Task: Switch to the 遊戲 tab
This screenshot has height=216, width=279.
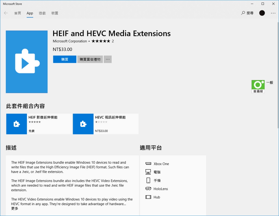Action: tap(42, 13)
